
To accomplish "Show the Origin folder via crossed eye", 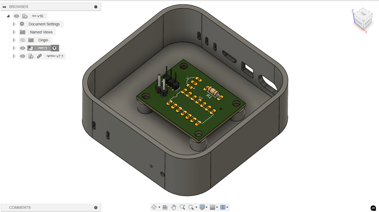I will tap(23, 40).
